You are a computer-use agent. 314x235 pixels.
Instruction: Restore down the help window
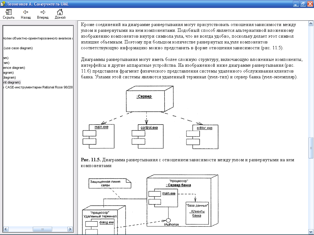tap(303, 4)
